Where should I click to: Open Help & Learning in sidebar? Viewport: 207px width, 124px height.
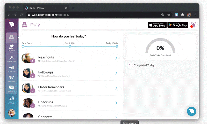(11, 100)
